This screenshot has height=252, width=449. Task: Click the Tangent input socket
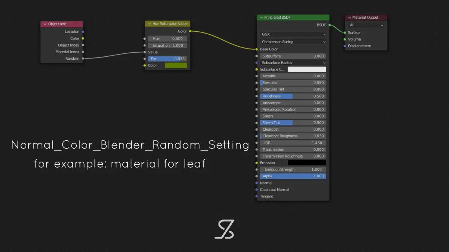click(x=256, y=196)
